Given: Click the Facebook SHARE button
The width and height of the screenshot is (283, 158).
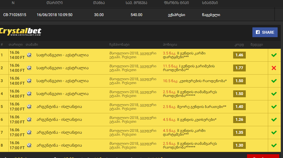Looking at the screenshot, I should pyautogui.click(x=265, y=32).
